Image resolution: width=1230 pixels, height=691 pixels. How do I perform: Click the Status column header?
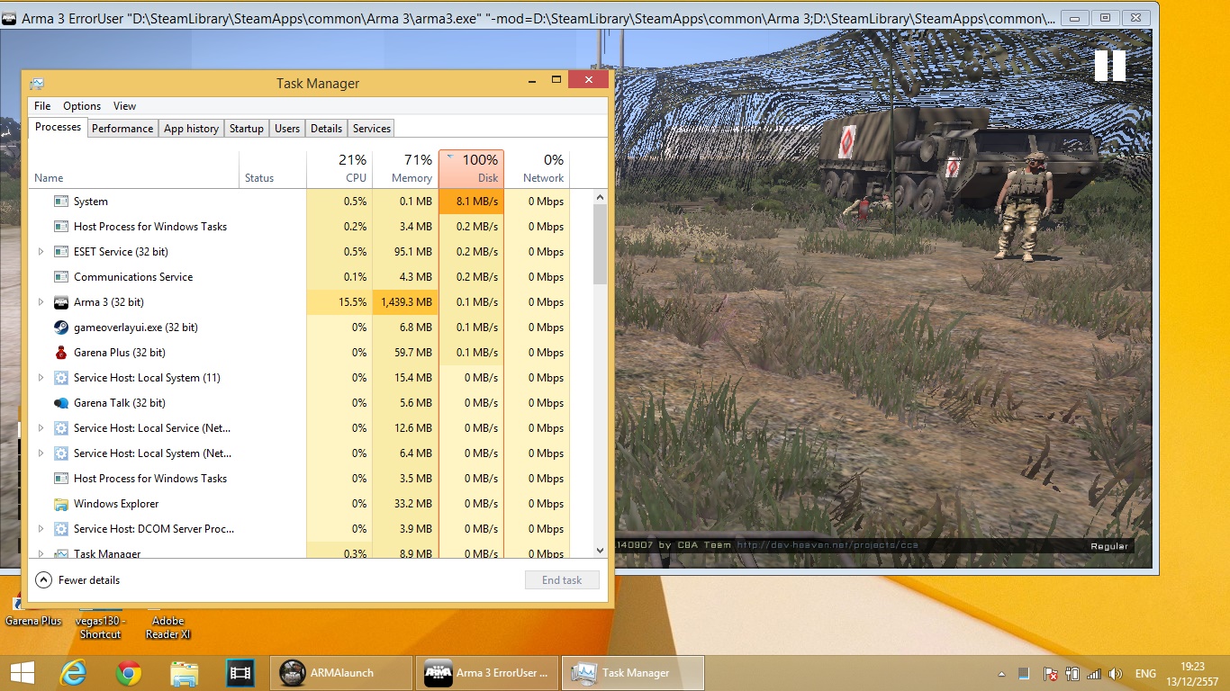click(273, 168)
